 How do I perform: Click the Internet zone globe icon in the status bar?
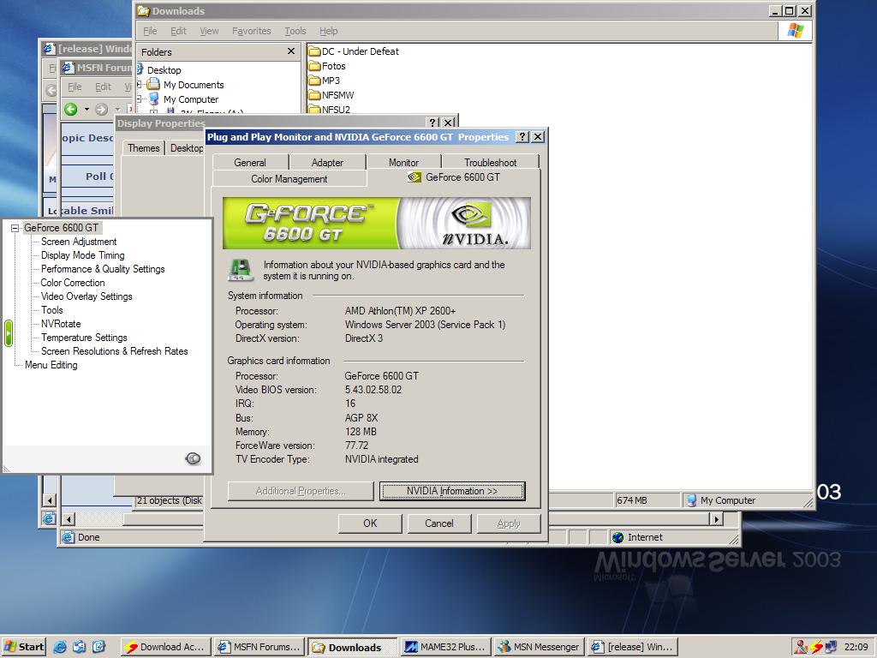point(618,537)
